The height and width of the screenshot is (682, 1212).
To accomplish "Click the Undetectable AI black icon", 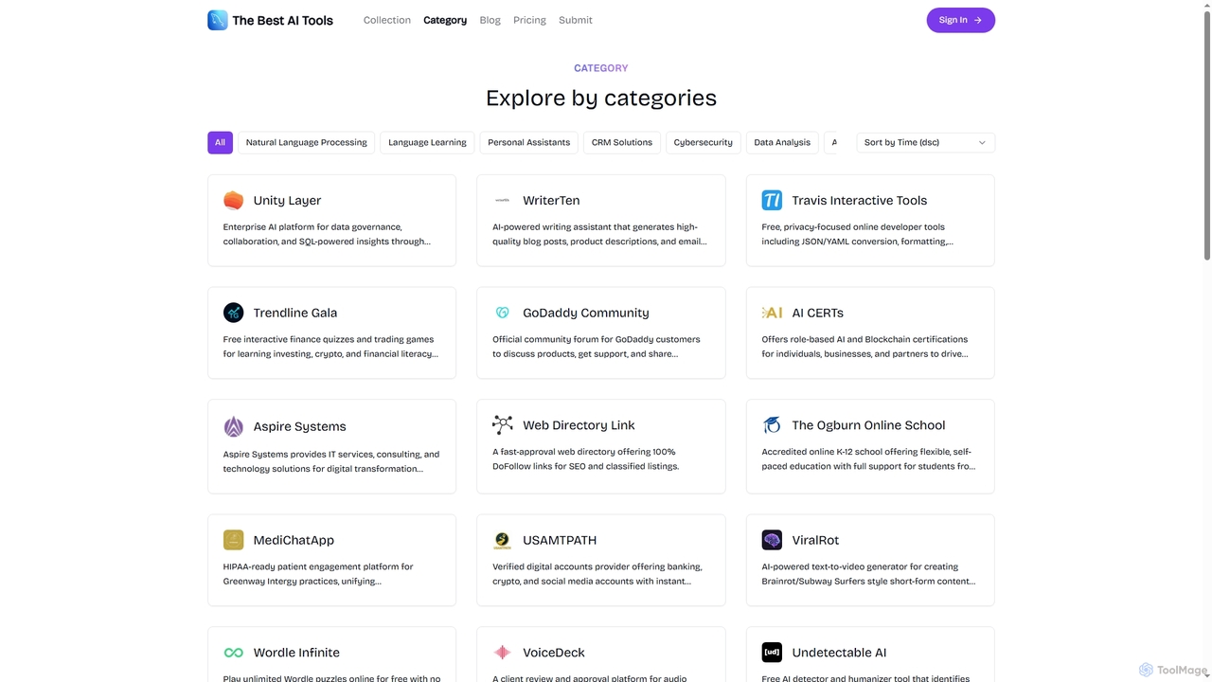I will (x=772, y=653).
